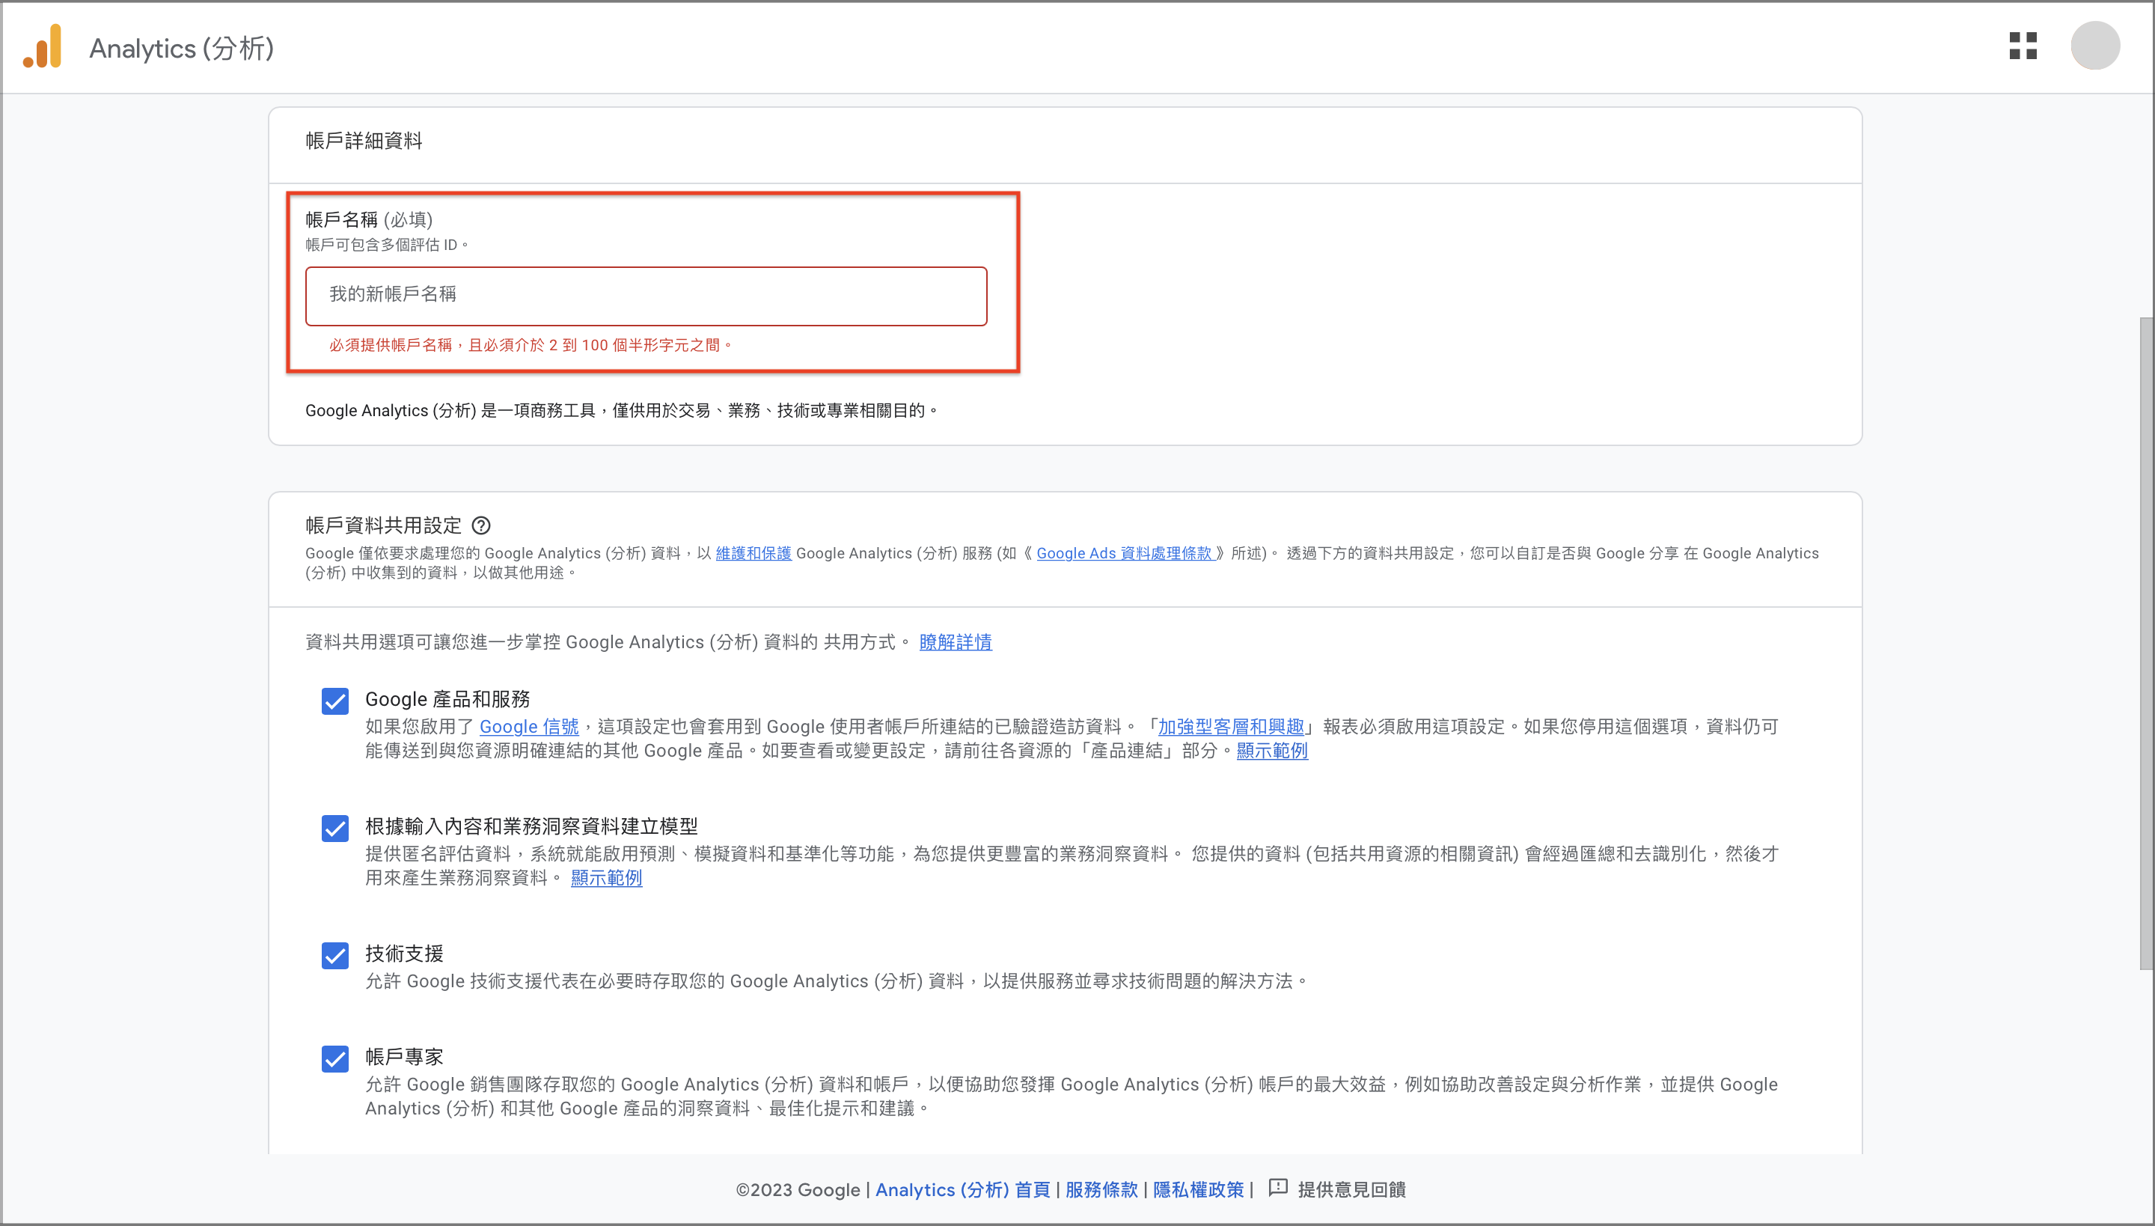Open the Google apps grid icon
The height and width of the screenshot is (1226, 2155).
(2023, 46)
